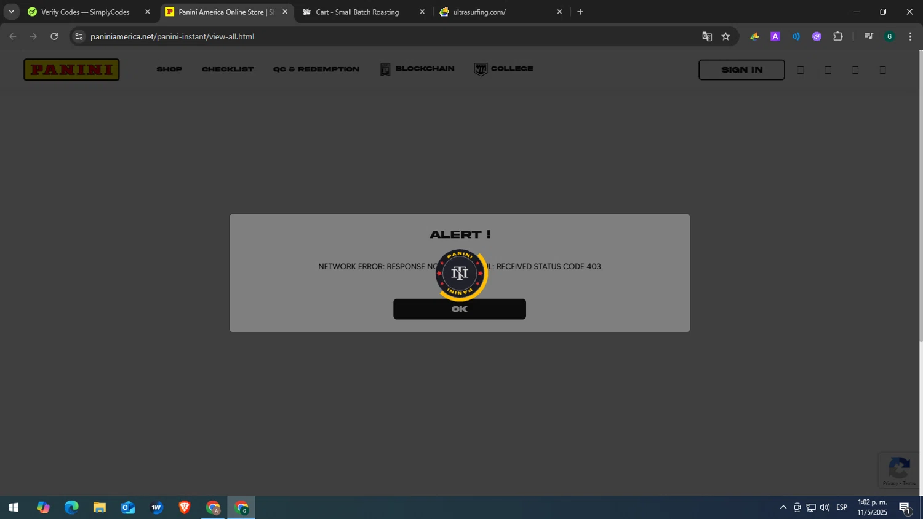Viewport: 923px width, 519px height.
Task: Click the page vertical scrollbar
Action: (x=921, y=196)
